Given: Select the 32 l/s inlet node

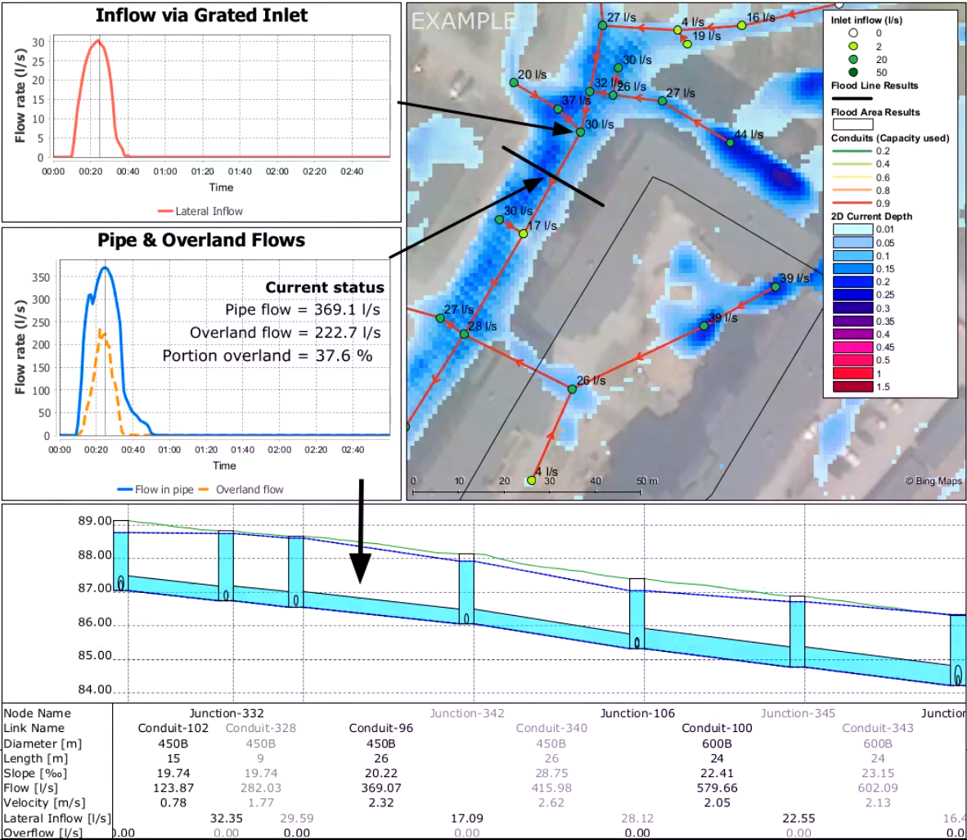Looking at the screenshot, I should pyautogui.click(x=589, y=92).
